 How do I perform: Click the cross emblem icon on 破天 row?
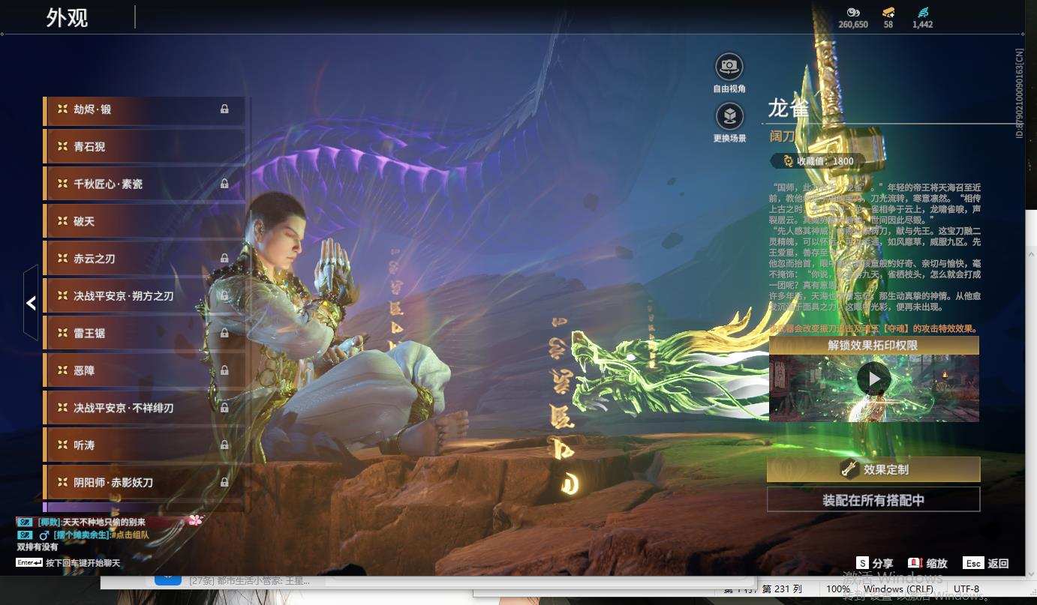pos(62,221)
